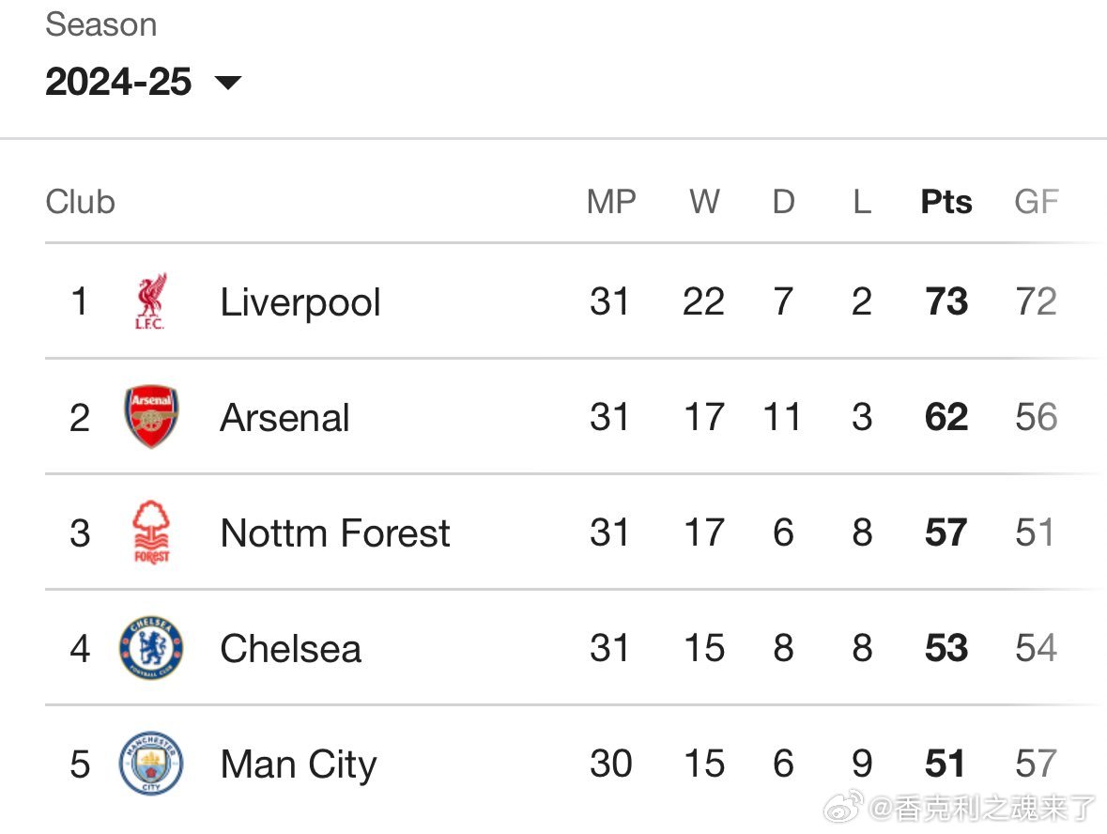Click the Pts column header

pyautogui.click(x=946, y=202)
